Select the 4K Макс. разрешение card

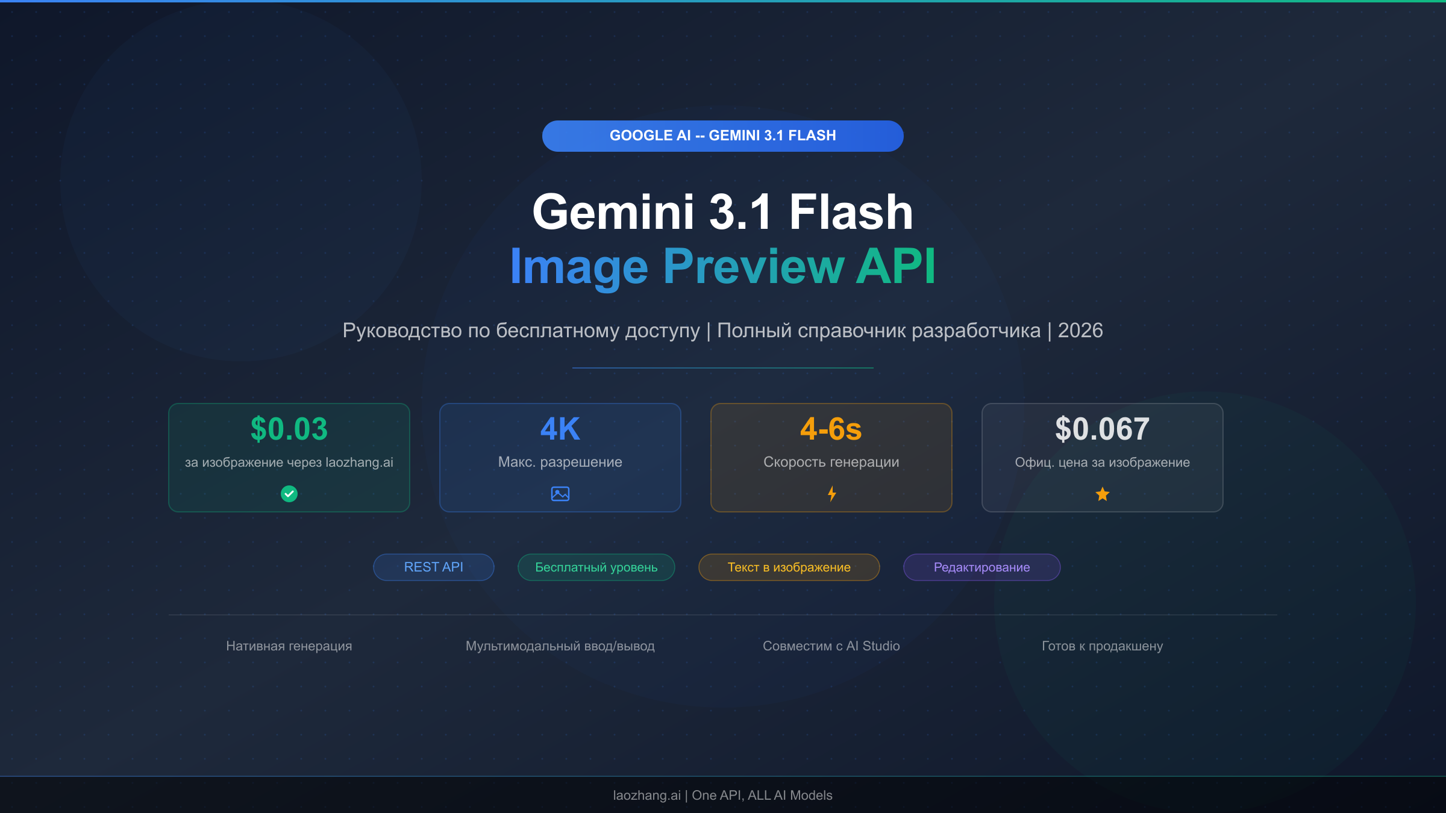pyautogui.click(x=560, y=458)
